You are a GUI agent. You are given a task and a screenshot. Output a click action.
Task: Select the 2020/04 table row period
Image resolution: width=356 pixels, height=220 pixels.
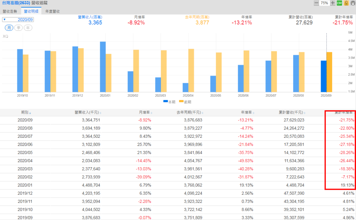coord(25,161)
